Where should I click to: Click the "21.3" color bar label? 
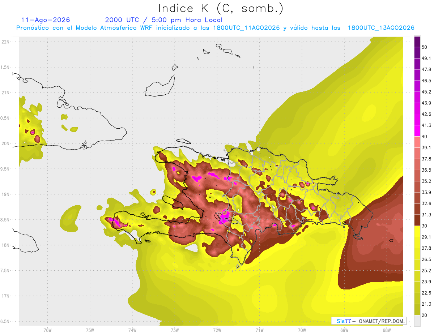pyautogui.click(x=426, y=304)
